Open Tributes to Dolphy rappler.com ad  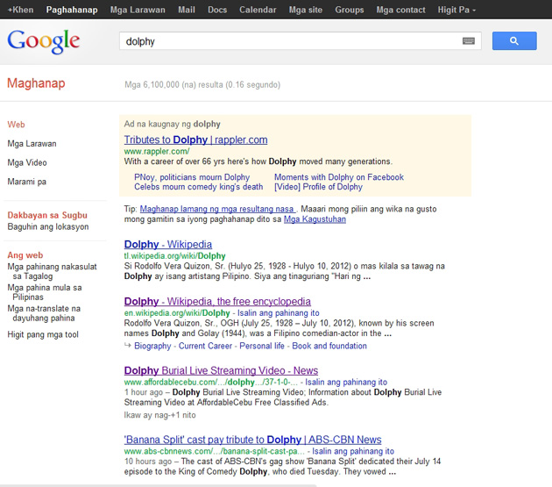coord(195,140)
